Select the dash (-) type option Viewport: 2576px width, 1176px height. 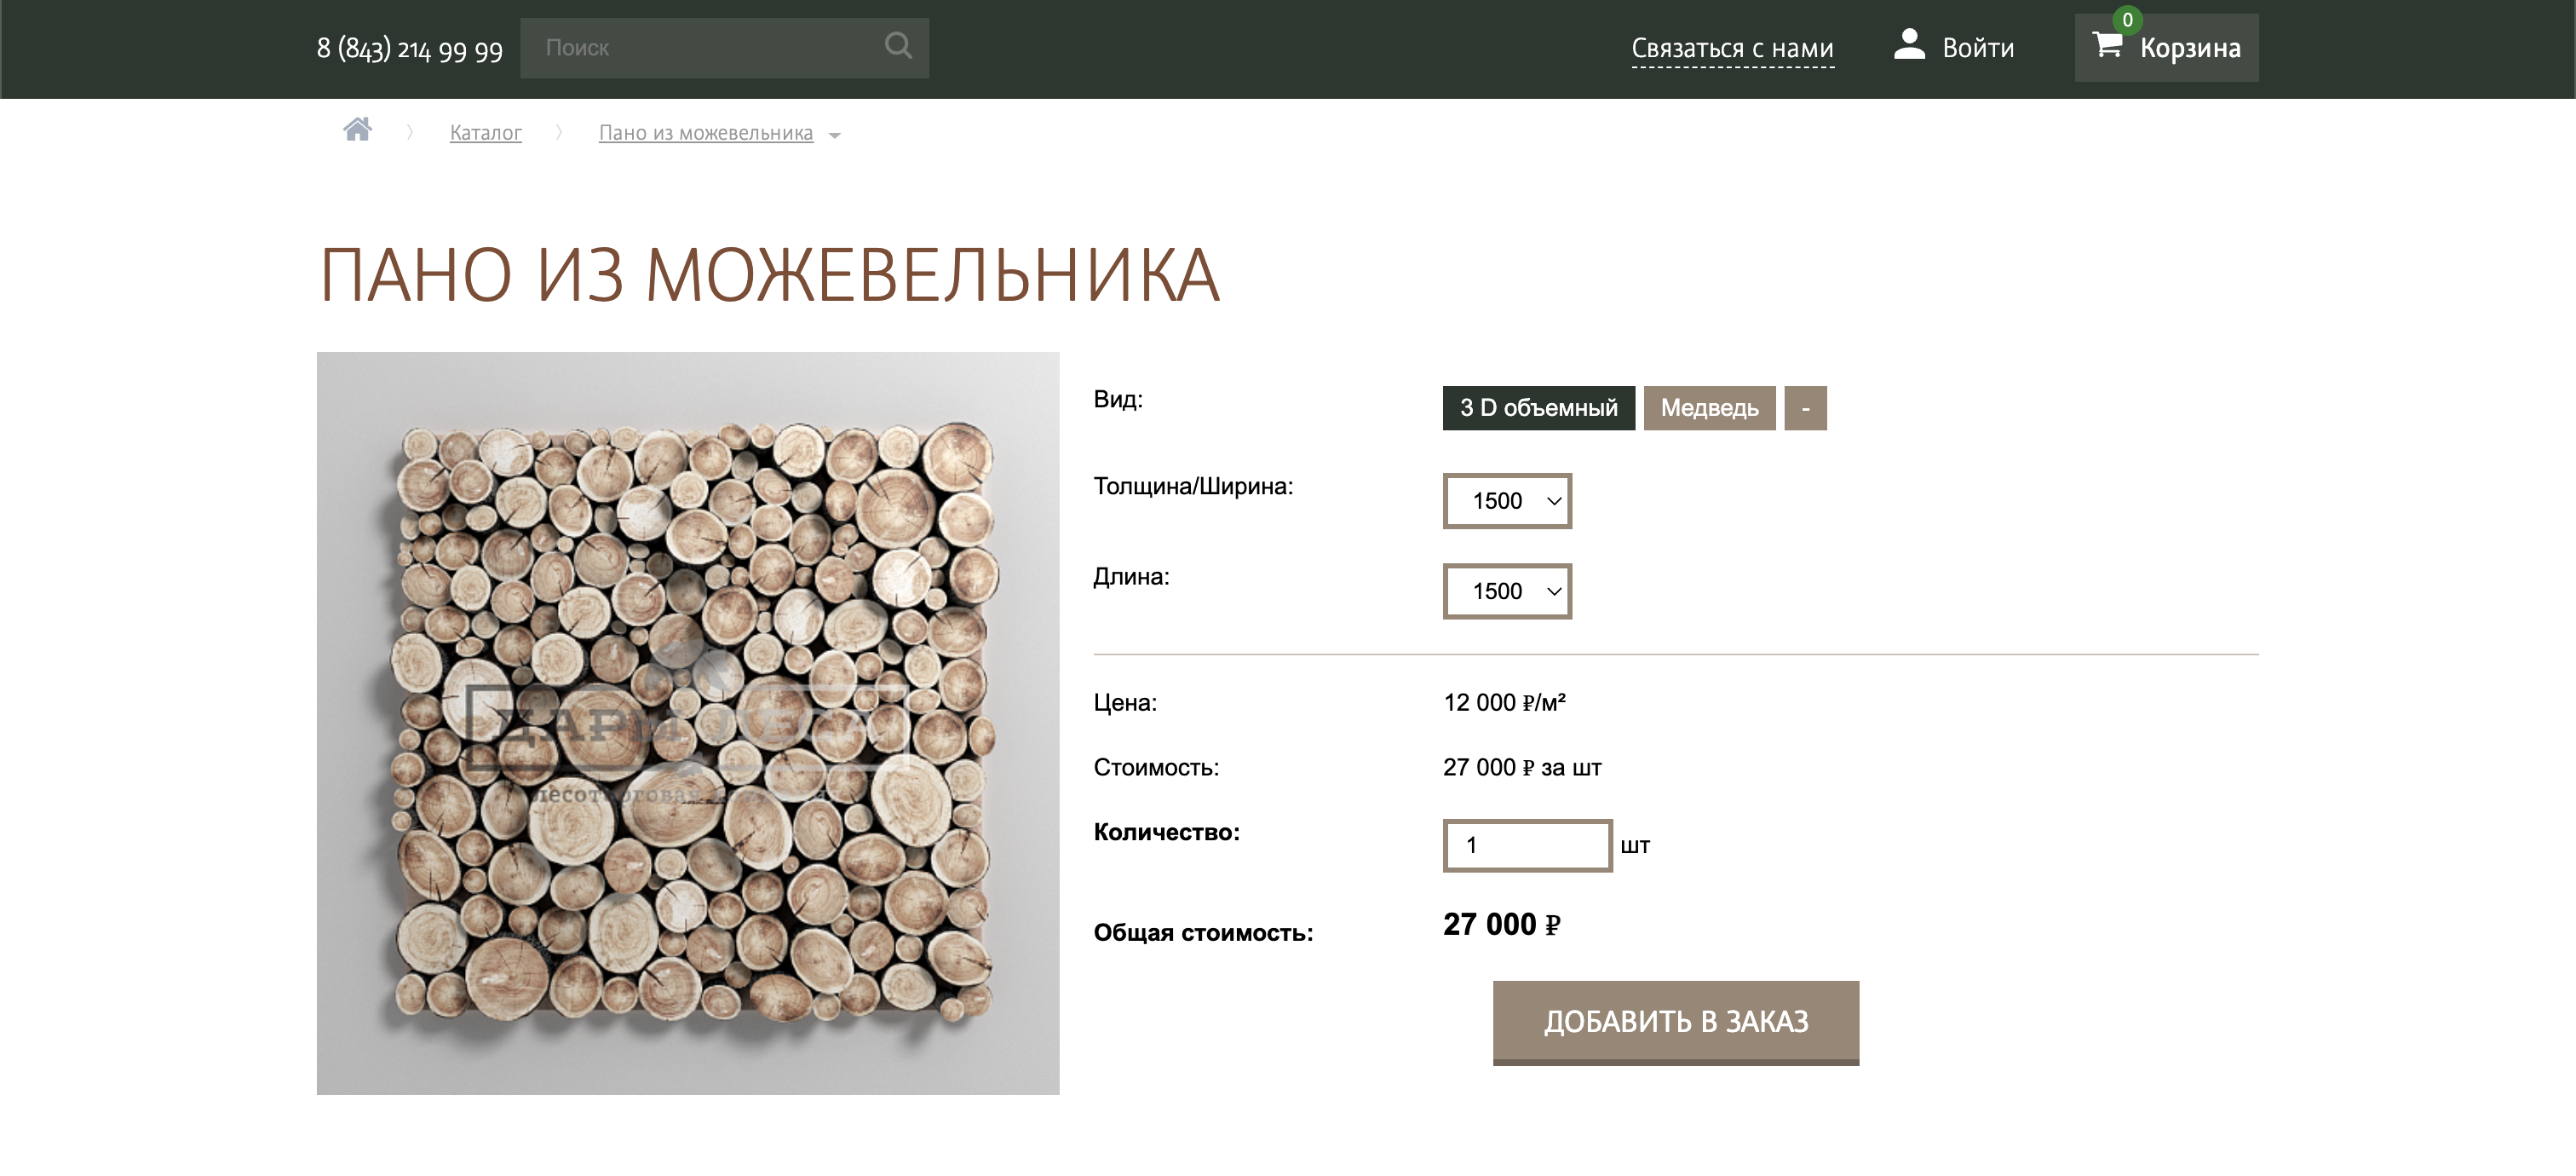(x=1805, y=408)
